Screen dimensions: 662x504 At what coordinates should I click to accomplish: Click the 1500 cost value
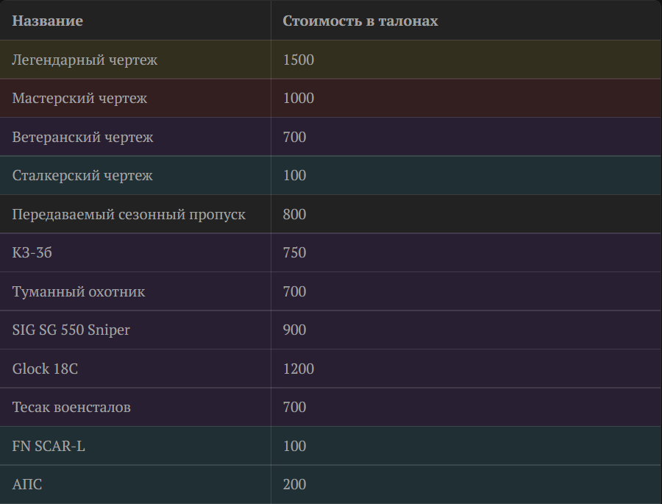(x=299, y=60)
